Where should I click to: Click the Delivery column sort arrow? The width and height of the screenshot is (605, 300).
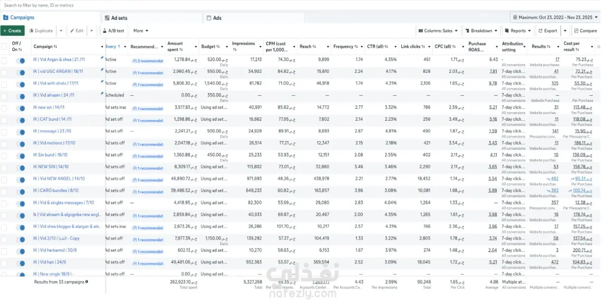(x=119, y=47)
